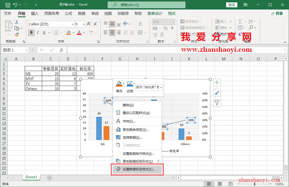Click the Chart Styles brush button
Viewport: 289px width, 187px height.
[217, 93]
